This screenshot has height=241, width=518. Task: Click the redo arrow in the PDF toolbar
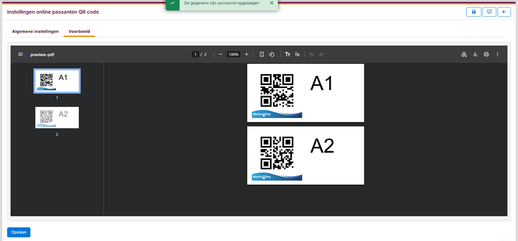click(x=321, y=54)
